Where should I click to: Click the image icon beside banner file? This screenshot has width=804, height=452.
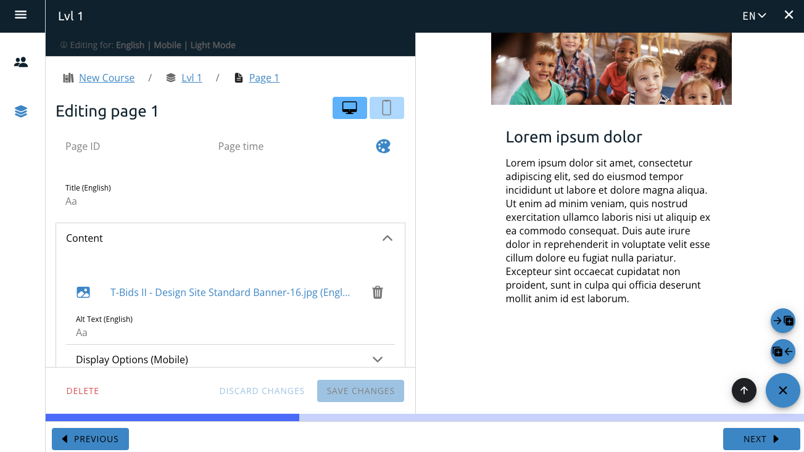click(83, 293)
